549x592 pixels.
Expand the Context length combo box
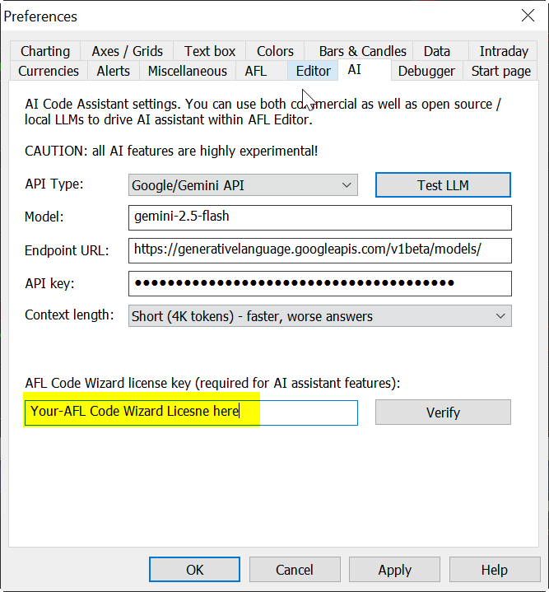(x=319, y=316)
